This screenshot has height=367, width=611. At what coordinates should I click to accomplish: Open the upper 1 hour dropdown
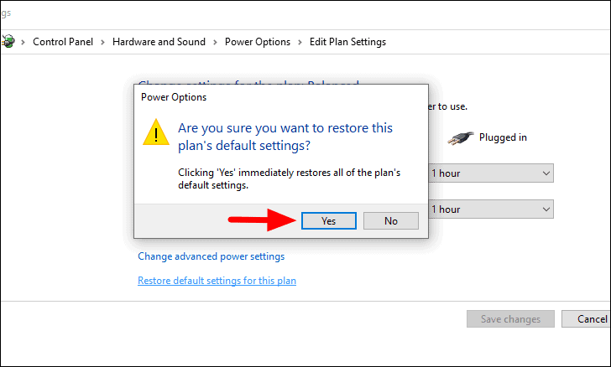[x=491, y=173]
